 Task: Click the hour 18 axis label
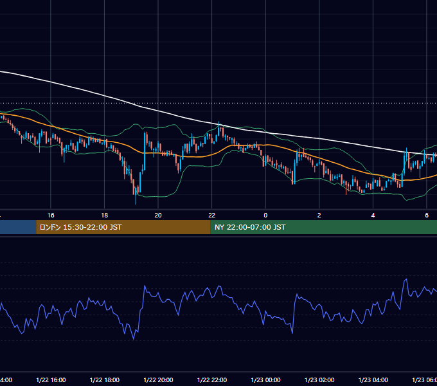[x=105, y=216]
